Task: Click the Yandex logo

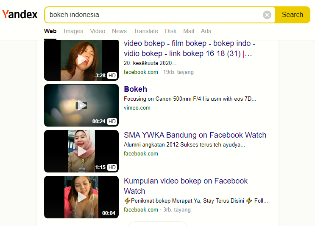Action: (x=20, y=14)
